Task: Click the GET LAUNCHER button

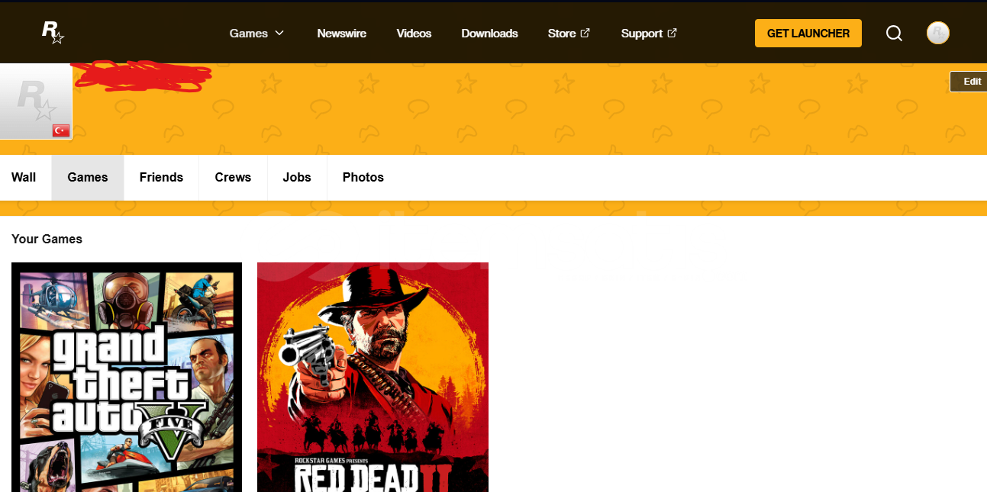Action: coord(808,34)
